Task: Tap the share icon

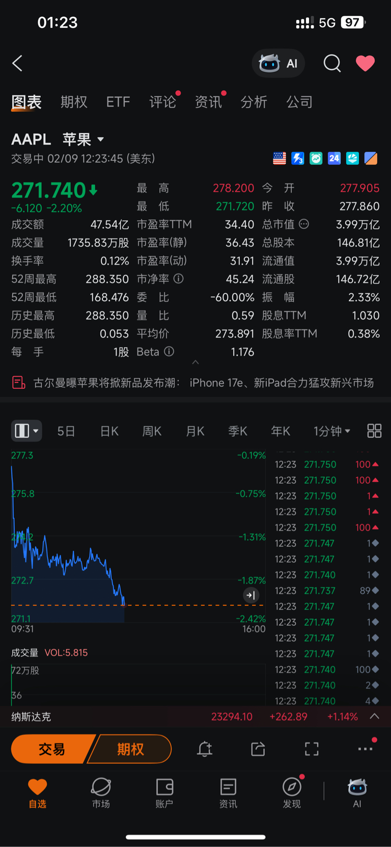Action: (258, 749)
